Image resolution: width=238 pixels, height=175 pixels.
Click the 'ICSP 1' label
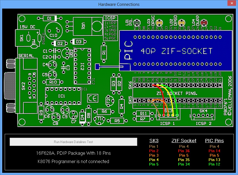(167, 123)
